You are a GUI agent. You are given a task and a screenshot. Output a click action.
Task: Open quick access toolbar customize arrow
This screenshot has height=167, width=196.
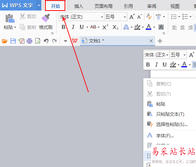pyautogui.click(x=65, y=41)
